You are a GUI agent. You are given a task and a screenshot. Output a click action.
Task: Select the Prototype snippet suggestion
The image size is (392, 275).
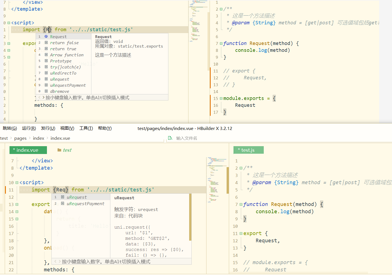point(61,61)
